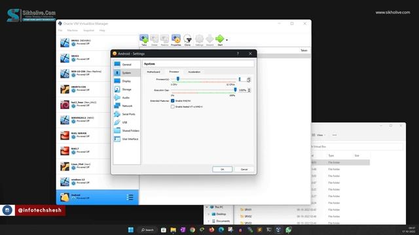Click the VirtualBox taskbar icon
The width and height of the screenshot is (419, 235).
(278, 230)
